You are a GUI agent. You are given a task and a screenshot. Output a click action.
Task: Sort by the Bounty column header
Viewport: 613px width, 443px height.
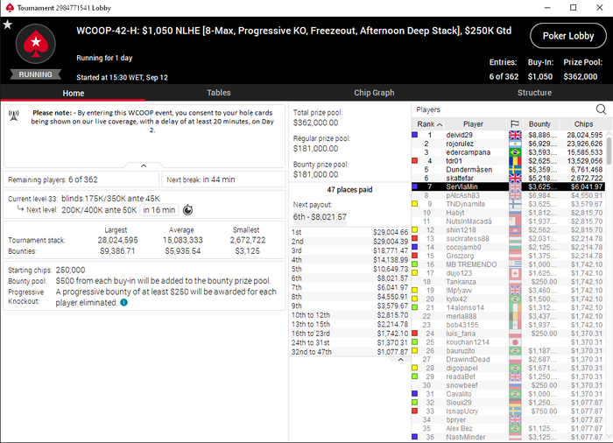coord(539,124)
